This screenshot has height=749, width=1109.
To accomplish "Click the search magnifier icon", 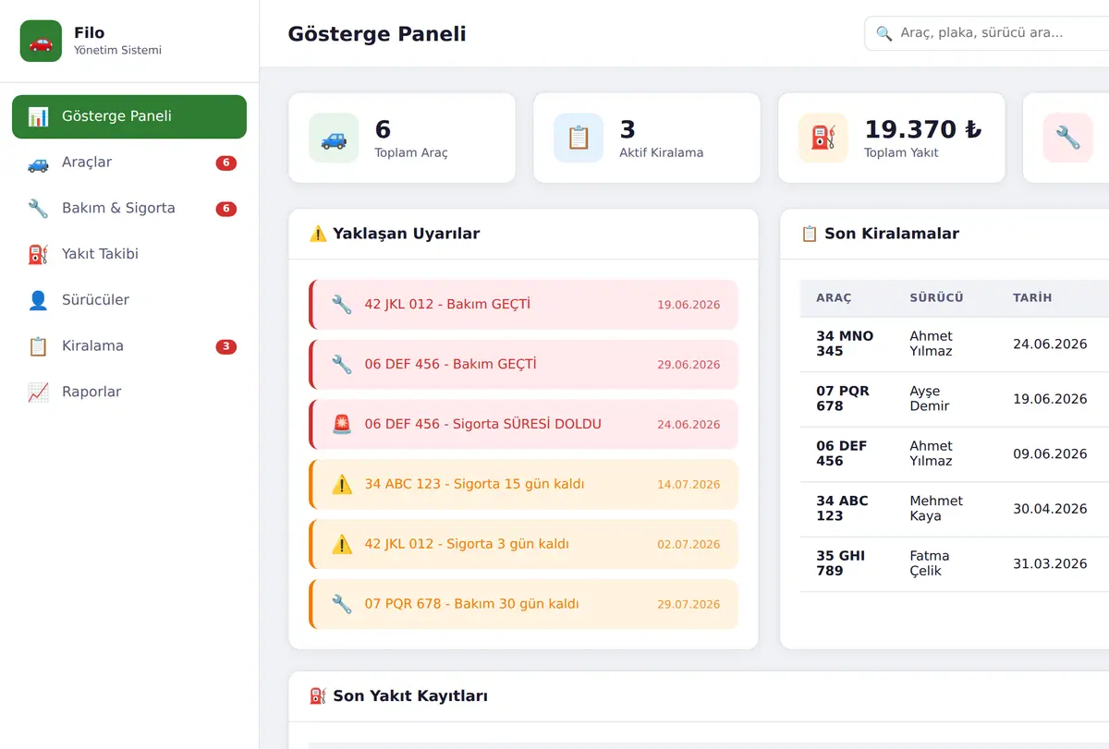I will [x=884, y=33].
